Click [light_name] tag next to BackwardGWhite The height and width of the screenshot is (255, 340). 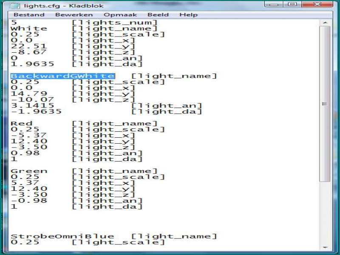pyautogui.click(x=174, y=76)
